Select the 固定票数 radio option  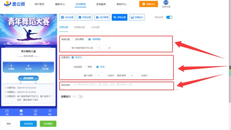(73, 39)
